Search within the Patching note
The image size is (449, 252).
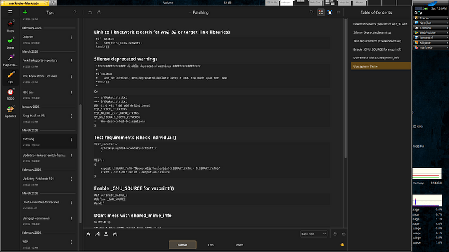pyautogui.click(x=312, y=12)
